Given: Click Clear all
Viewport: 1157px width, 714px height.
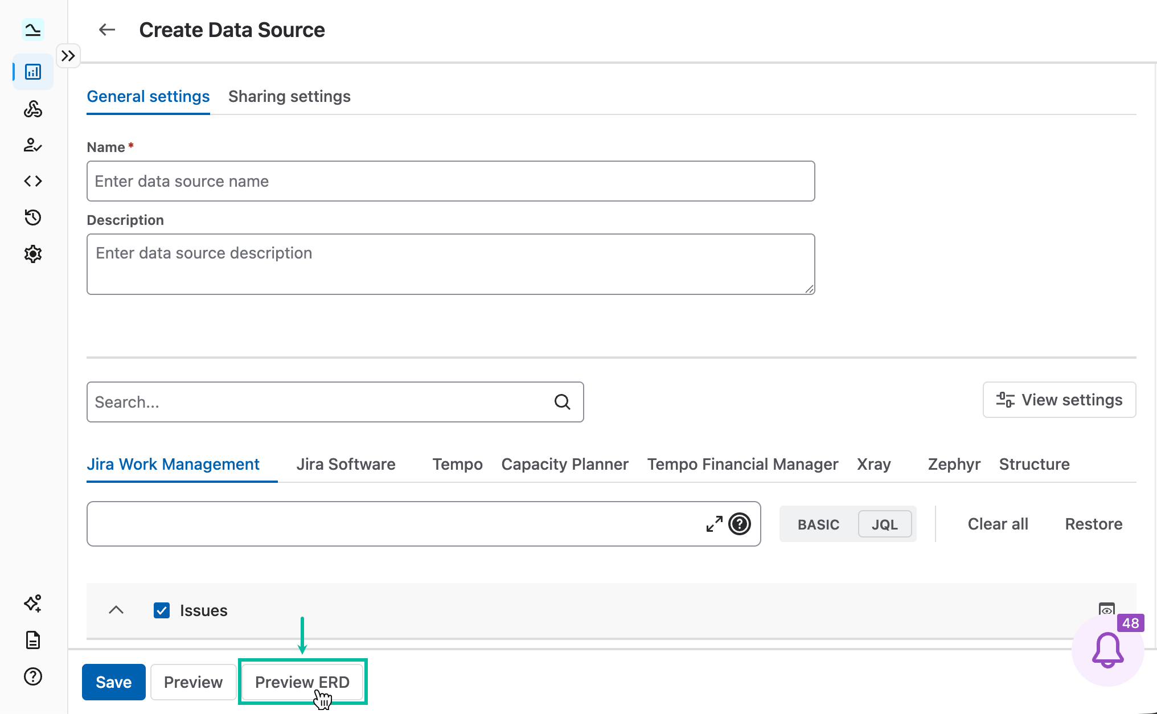Looking at the screenshot, I should tap(998, 524).
